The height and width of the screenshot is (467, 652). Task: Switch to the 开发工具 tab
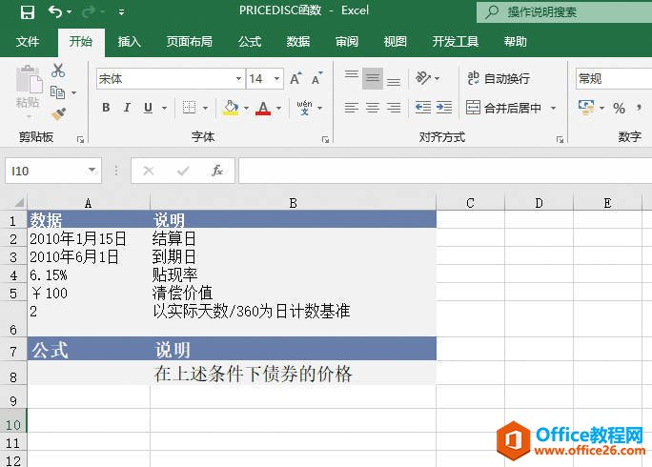[456, 42]
